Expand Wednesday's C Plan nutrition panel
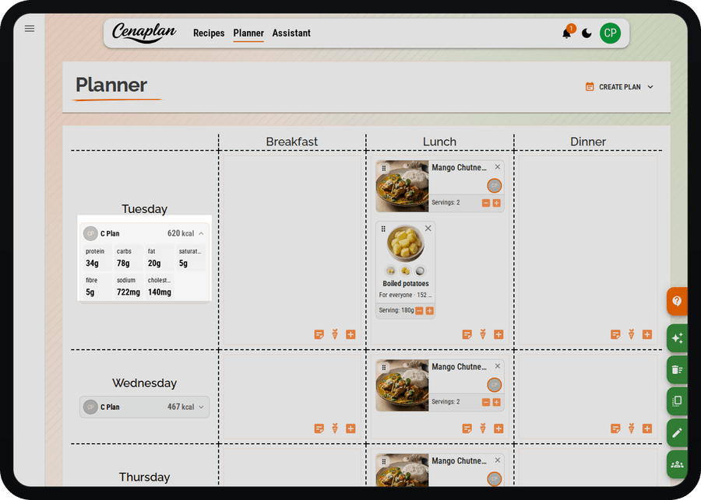The image size is (701, 500). coord(201,407)
